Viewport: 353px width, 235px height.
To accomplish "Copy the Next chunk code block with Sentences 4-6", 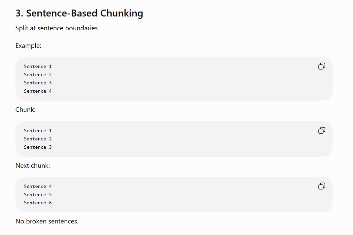I will pyautogui.click(x=322, y=186).
